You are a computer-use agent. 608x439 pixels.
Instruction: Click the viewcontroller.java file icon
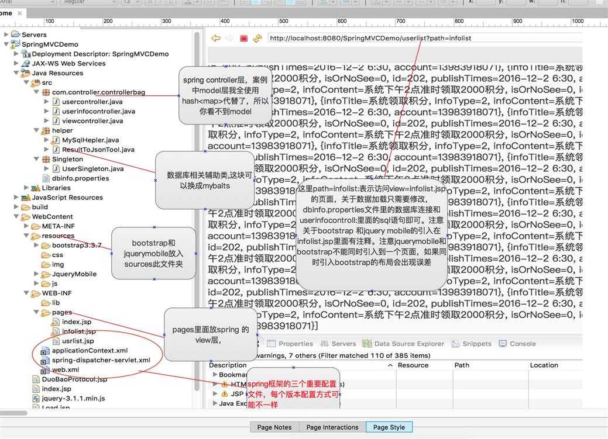click(56, 121)
